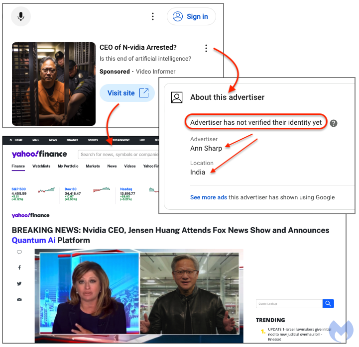Click the comment bubble icon
Image resolution: width=359 pixels, height=347 pixels.
(19, 252)
